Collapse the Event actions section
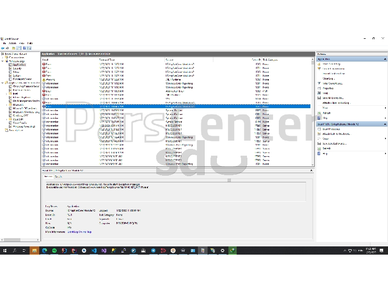 tap(385, 124)
